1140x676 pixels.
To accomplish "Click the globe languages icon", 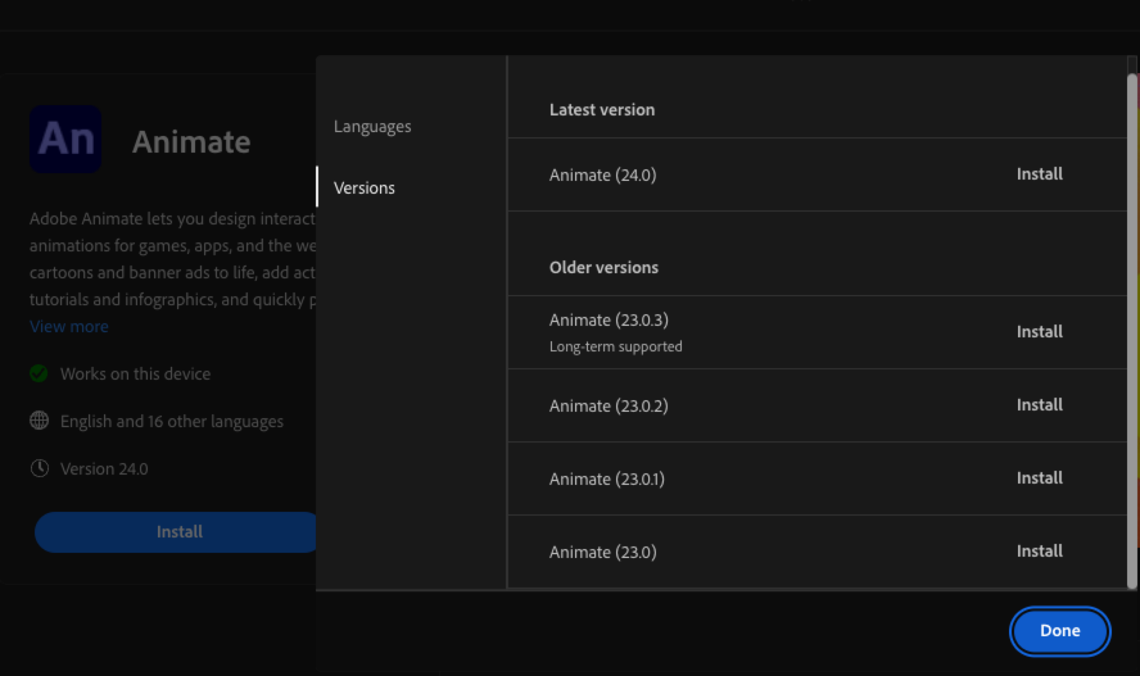I will (x=39, y=421).
